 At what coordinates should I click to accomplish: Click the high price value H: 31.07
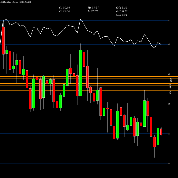tap(93, 8)
